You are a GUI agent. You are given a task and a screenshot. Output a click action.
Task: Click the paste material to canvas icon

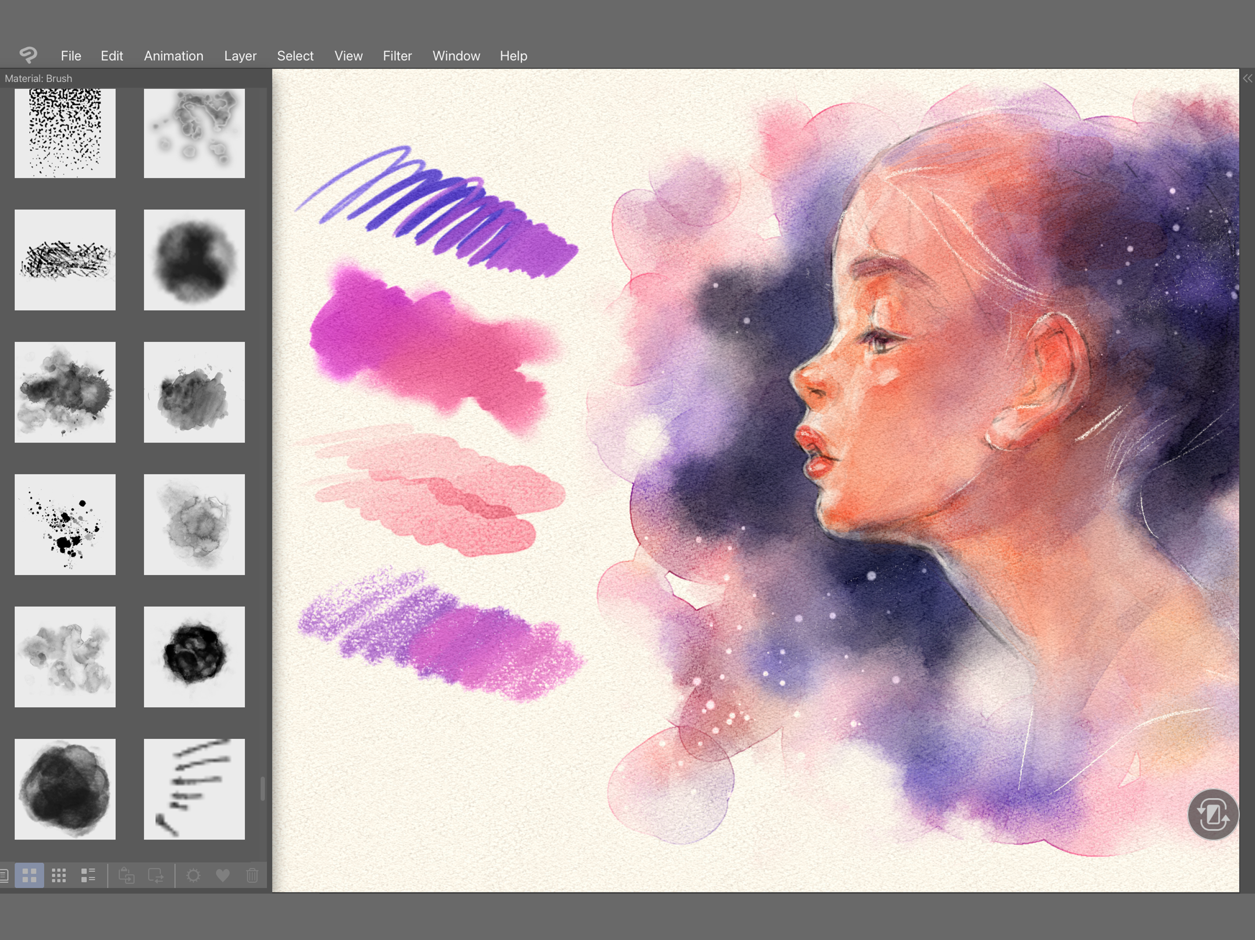pos(126,875)
